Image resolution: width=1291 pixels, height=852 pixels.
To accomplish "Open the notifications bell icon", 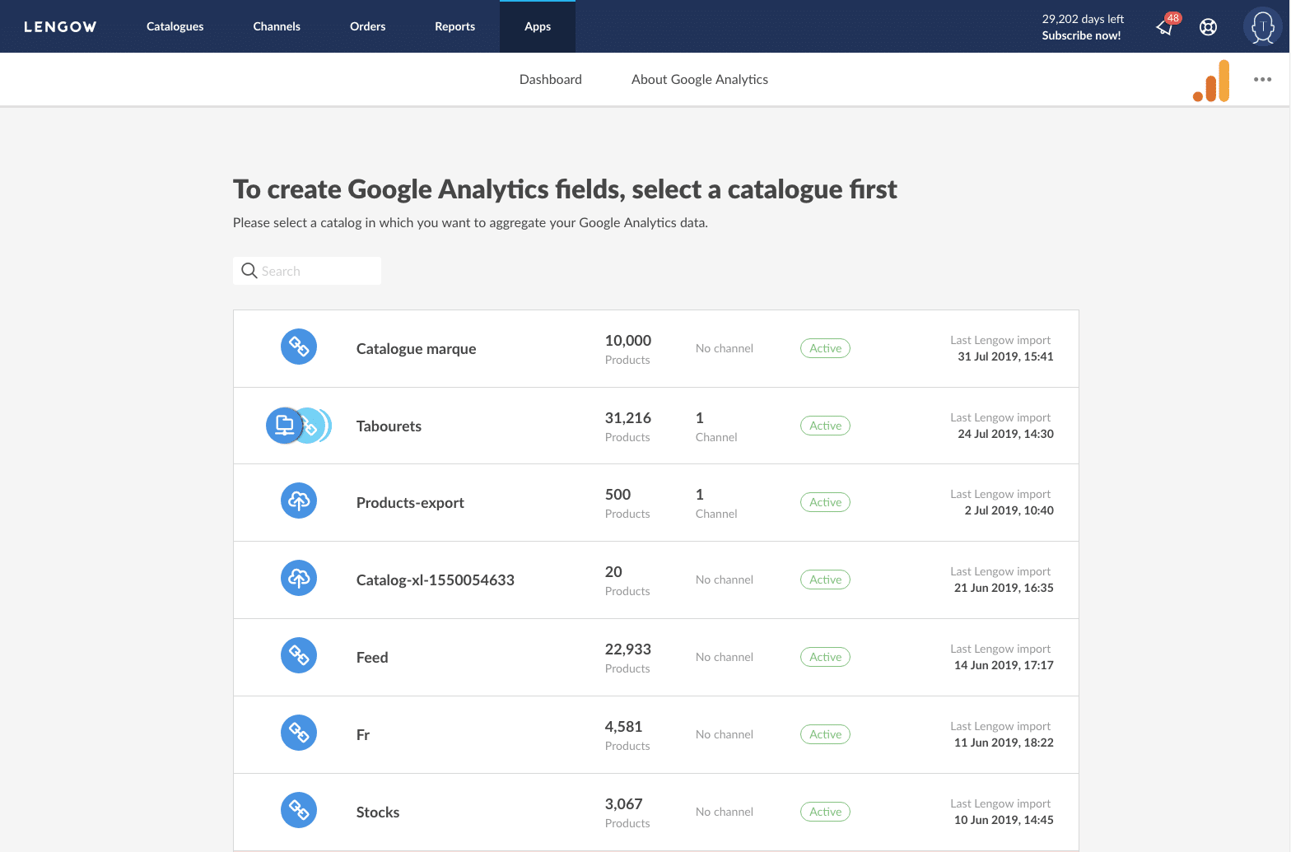I will tap(1165, 27).
